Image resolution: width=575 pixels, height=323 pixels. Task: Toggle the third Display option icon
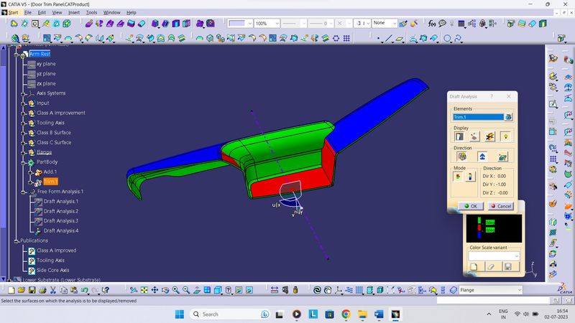coord(490,136)
